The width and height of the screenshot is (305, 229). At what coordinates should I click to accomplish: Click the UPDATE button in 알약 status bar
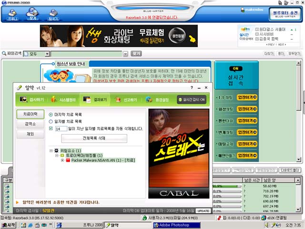(x=203, y=211)
